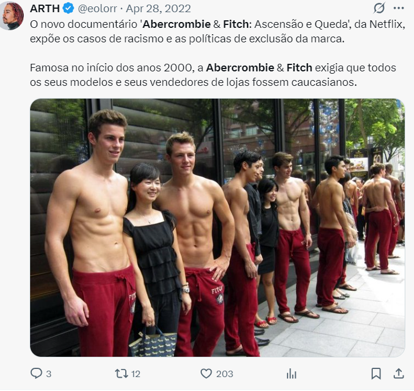Image resolution: width=414 pixels, height=391 pixels.
Task: Click the bold Abercrombie text in first line
Action: 177,24
